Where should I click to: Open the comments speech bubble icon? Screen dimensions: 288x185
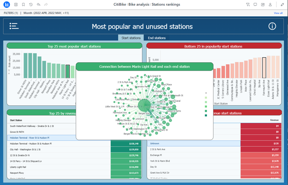pyautogui.click(x=255, y=5)
